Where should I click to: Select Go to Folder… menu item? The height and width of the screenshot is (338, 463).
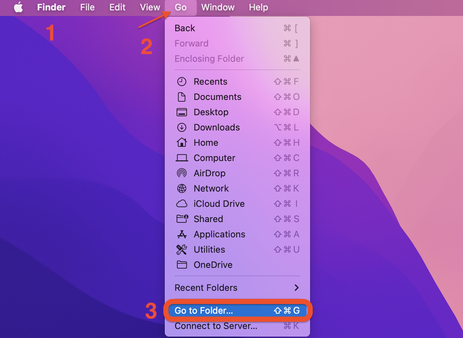[237, 311]
